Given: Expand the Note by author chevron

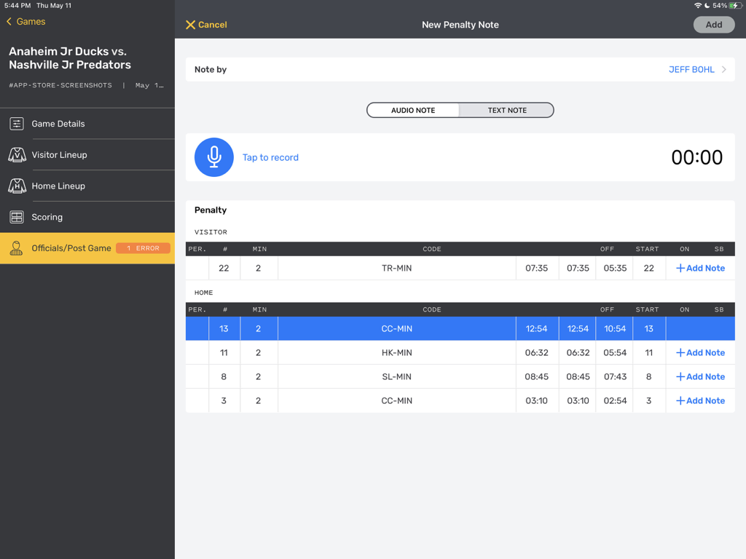Looking at the screenshot, I should point(724,70).
